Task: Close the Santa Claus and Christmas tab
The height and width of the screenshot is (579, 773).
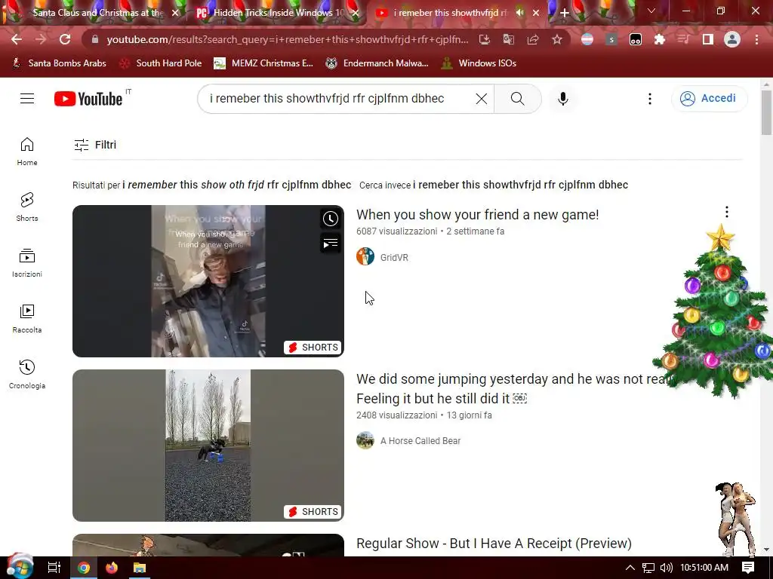Action: (175, 14)
